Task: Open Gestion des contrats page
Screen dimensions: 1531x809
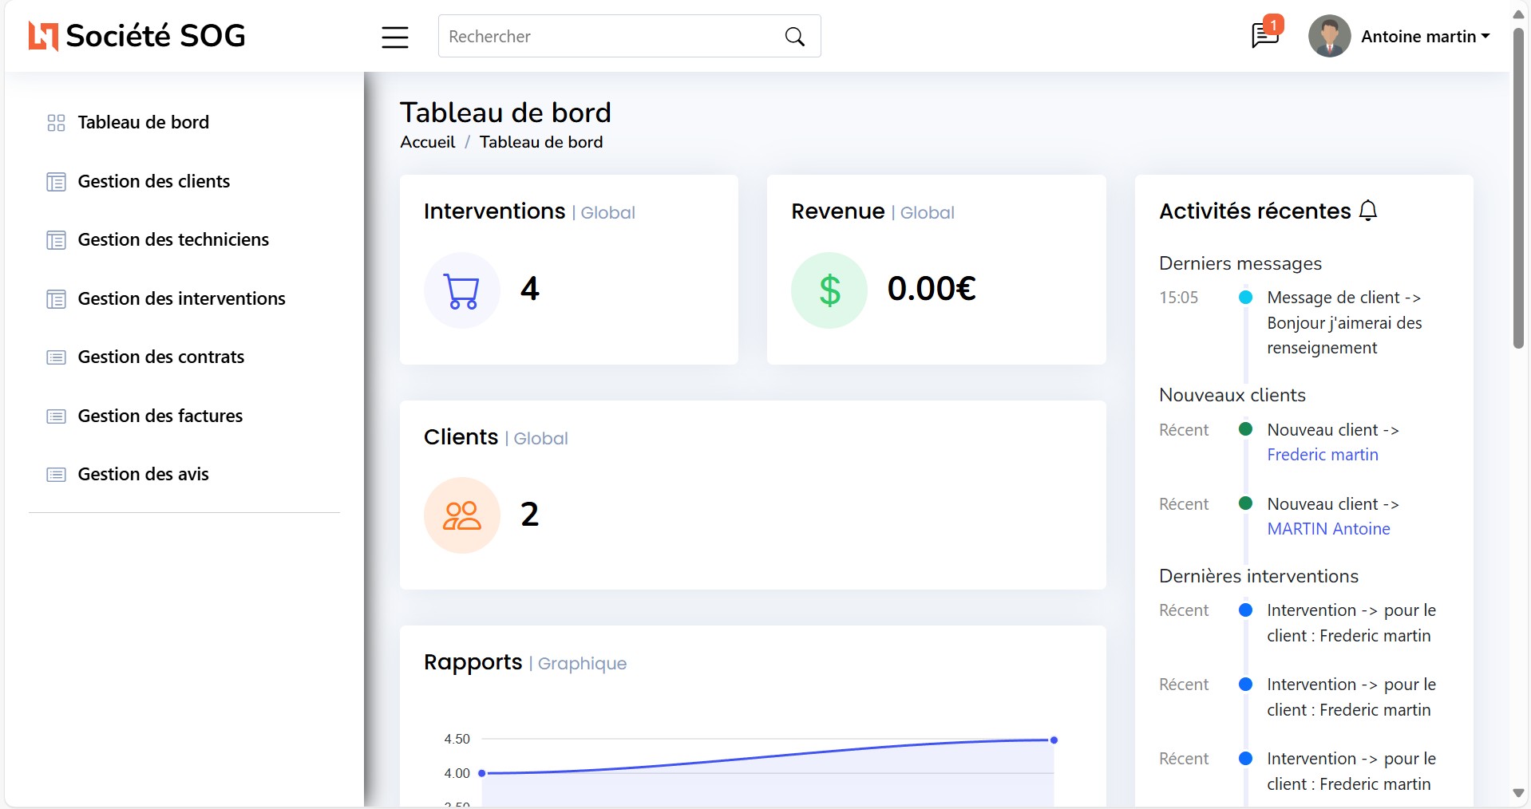Action: 160,357
